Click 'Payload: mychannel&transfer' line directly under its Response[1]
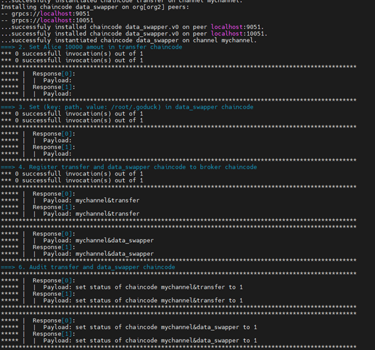Viewport: 375px width, 350px height. (x=91, y=214)
